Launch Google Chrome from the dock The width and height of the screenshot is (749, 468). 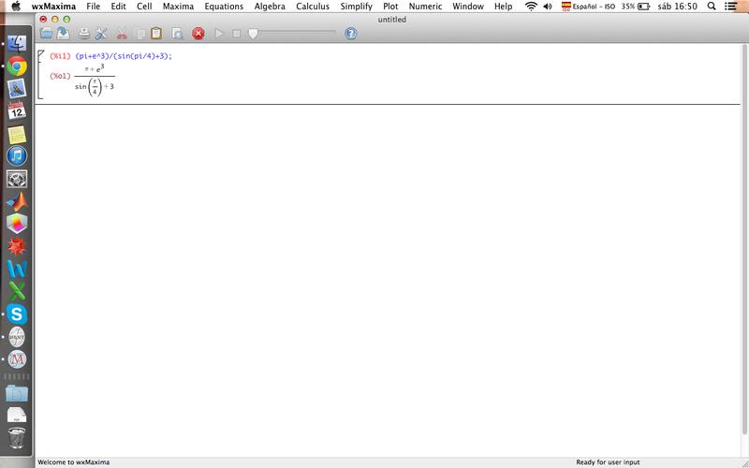click(x=16, y=66)
